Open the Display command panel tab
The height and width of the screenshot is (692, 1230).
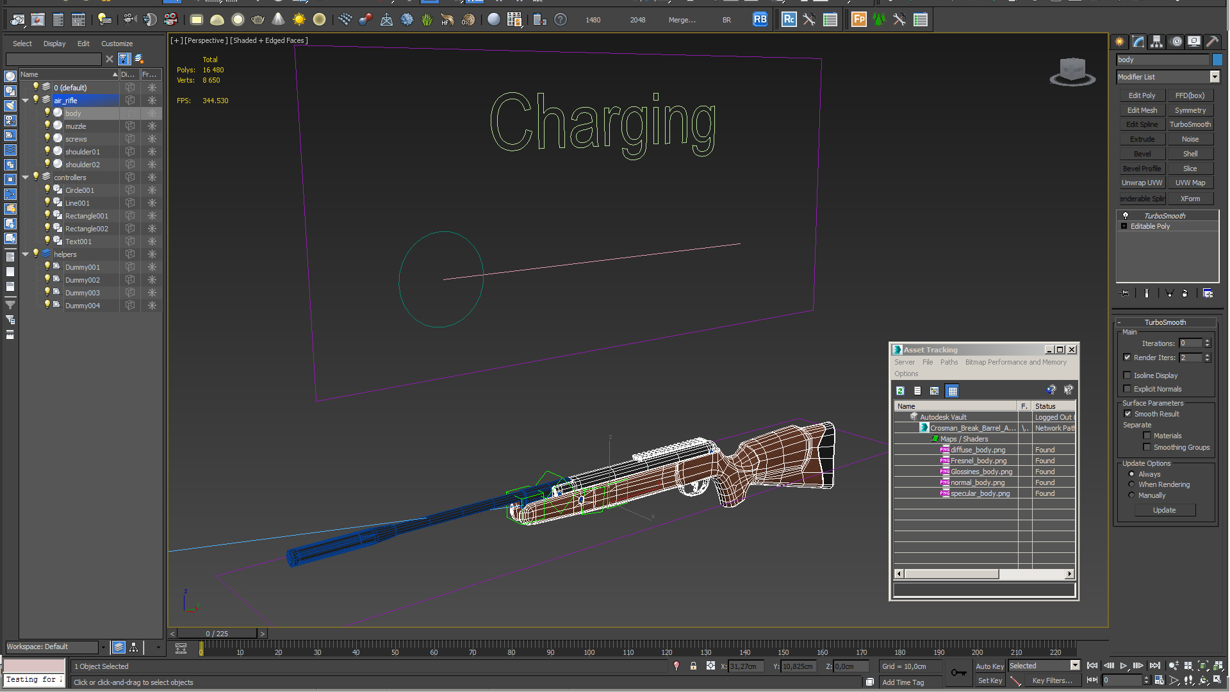1194,42
